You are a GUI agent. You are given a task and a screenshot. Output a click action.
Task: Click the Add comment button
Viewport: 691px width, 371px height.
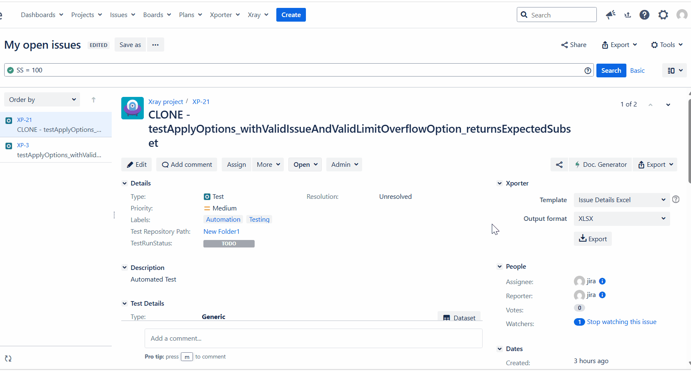pos(187,165)
